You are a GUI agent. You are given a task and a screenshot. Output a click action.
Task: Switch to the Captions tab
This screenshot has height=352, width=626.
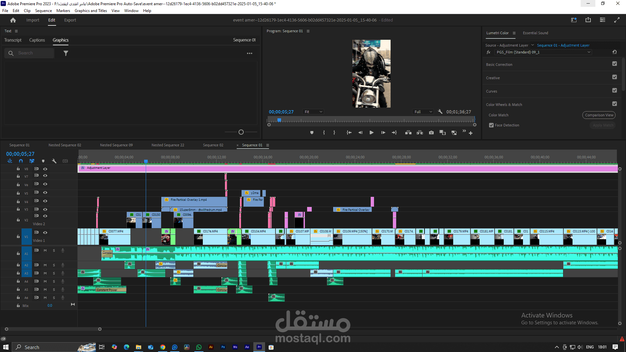pyautogui.click(x=37, y=40)
